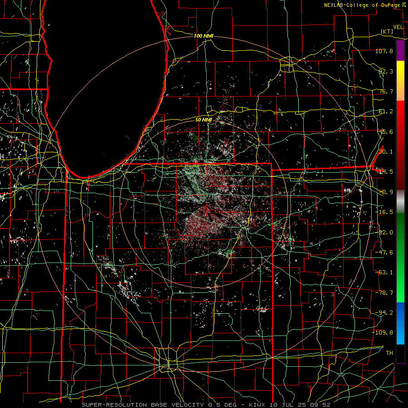Click the 76.7 velocity scale value
This screenshot has height=408, width=408.
[x=386, y=91]
